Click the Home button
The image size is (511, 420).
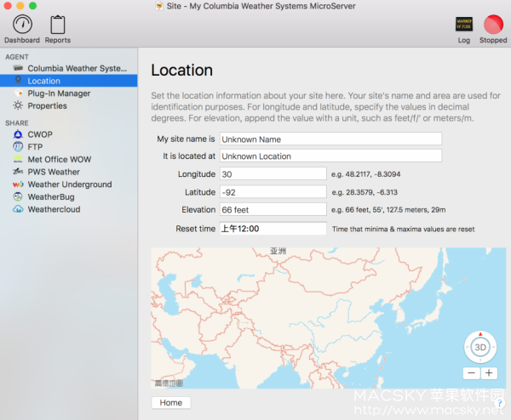point(171,402)
